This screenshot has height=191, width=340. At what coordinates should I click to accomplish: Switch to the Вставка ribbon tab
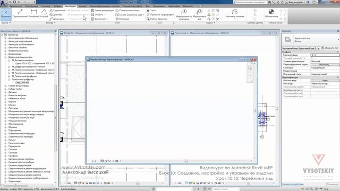(x=57, y=6)
